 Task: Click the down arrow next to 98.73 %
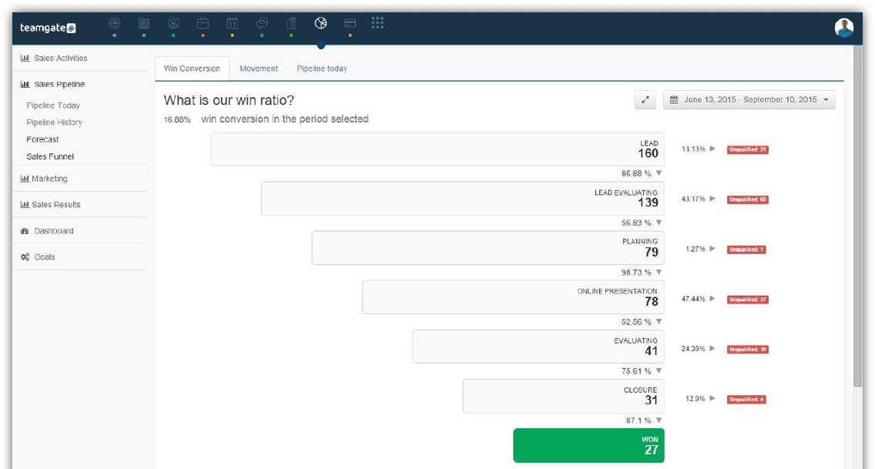tap(659, 272)
